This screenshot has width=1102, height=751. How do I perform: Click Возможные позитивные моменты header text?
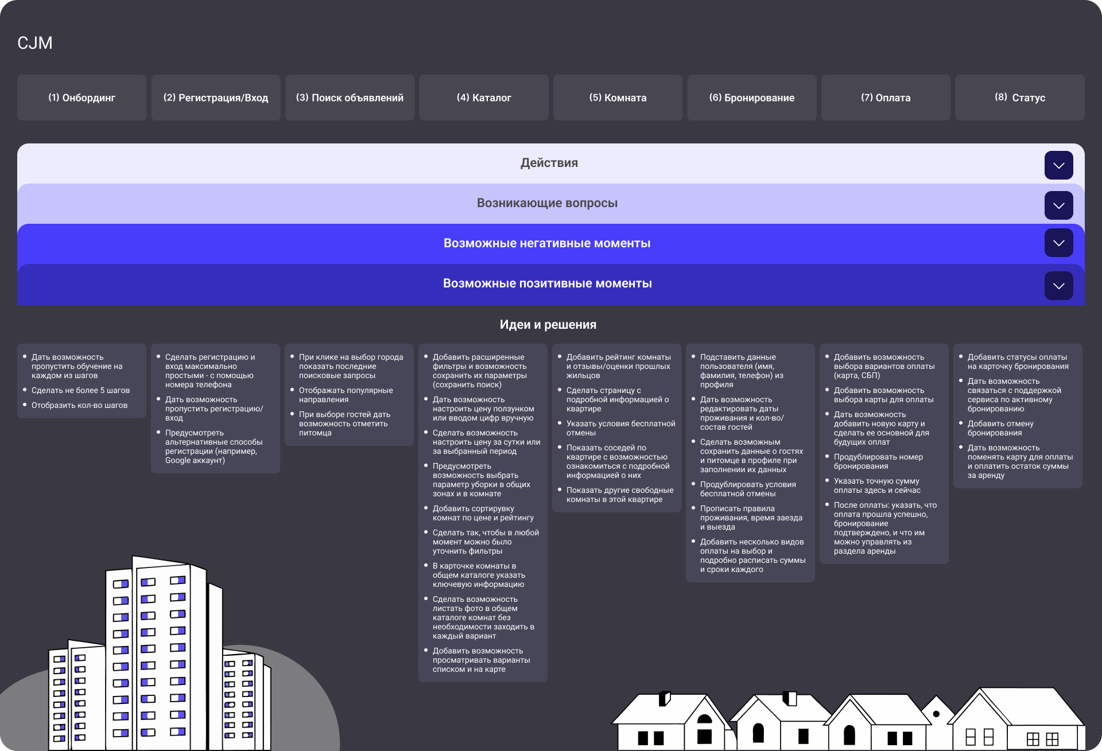coord(547,283)
